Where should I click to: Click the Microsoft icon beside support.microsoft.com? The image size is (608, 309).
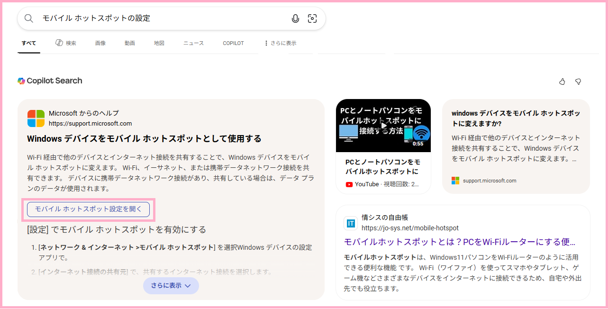(x=455, y=181)
